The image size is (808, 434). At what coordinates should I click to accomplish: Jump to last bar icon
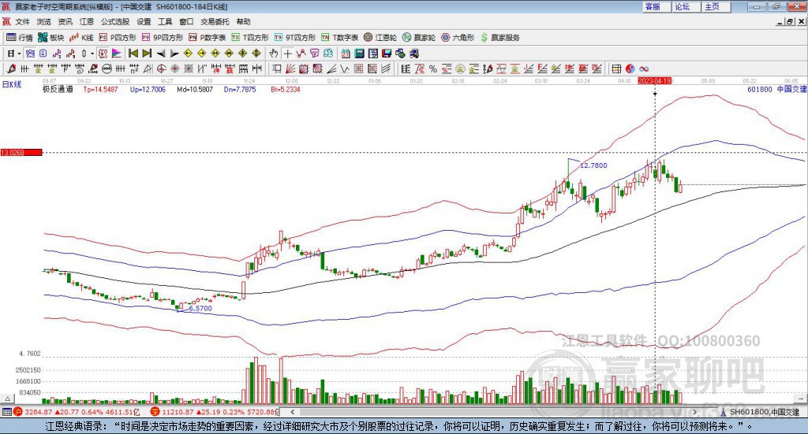coord(147,54)
